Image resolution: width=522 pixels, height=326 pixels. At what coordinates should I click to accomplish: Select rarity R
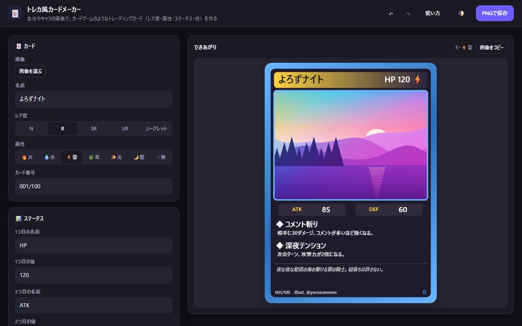tap(63, 129)
